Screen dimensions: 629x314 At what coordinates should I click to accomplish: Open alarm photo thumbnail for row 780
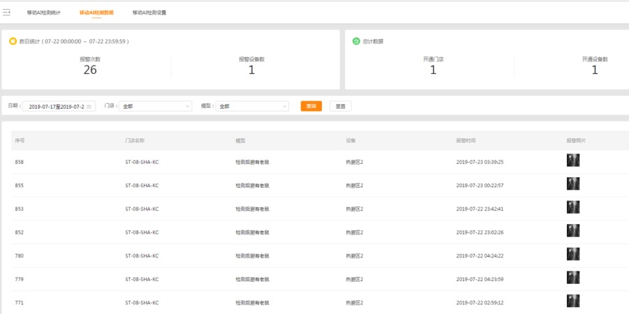(573, 254)
